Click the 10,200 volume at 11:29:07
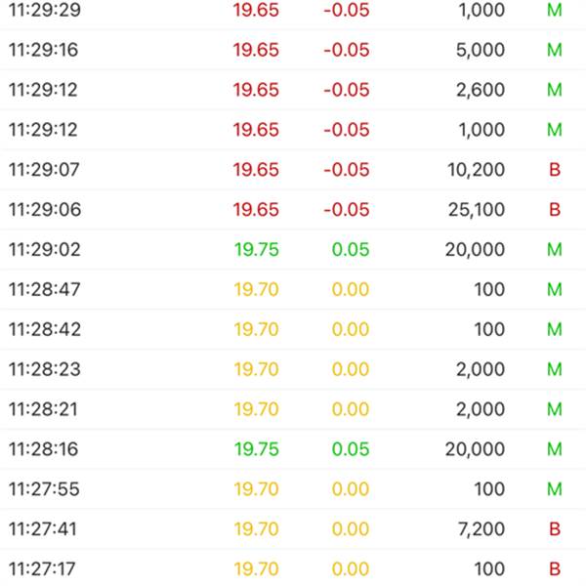The width and height of the screenshot is (586, 586). point(476,170)
